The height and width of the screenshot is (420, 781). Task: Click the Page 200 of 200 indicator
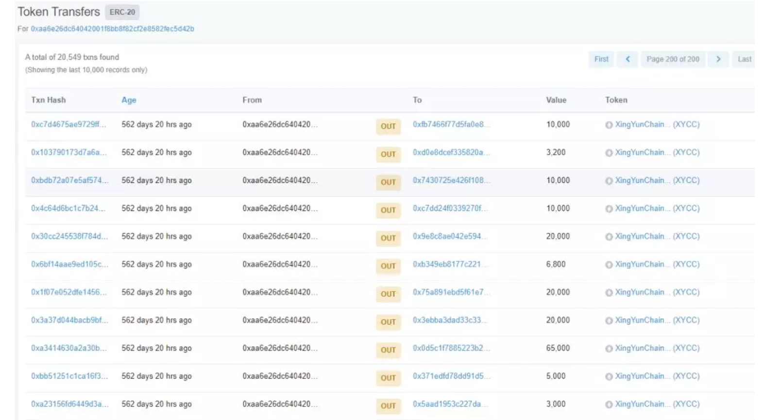[x=673, y=59]
